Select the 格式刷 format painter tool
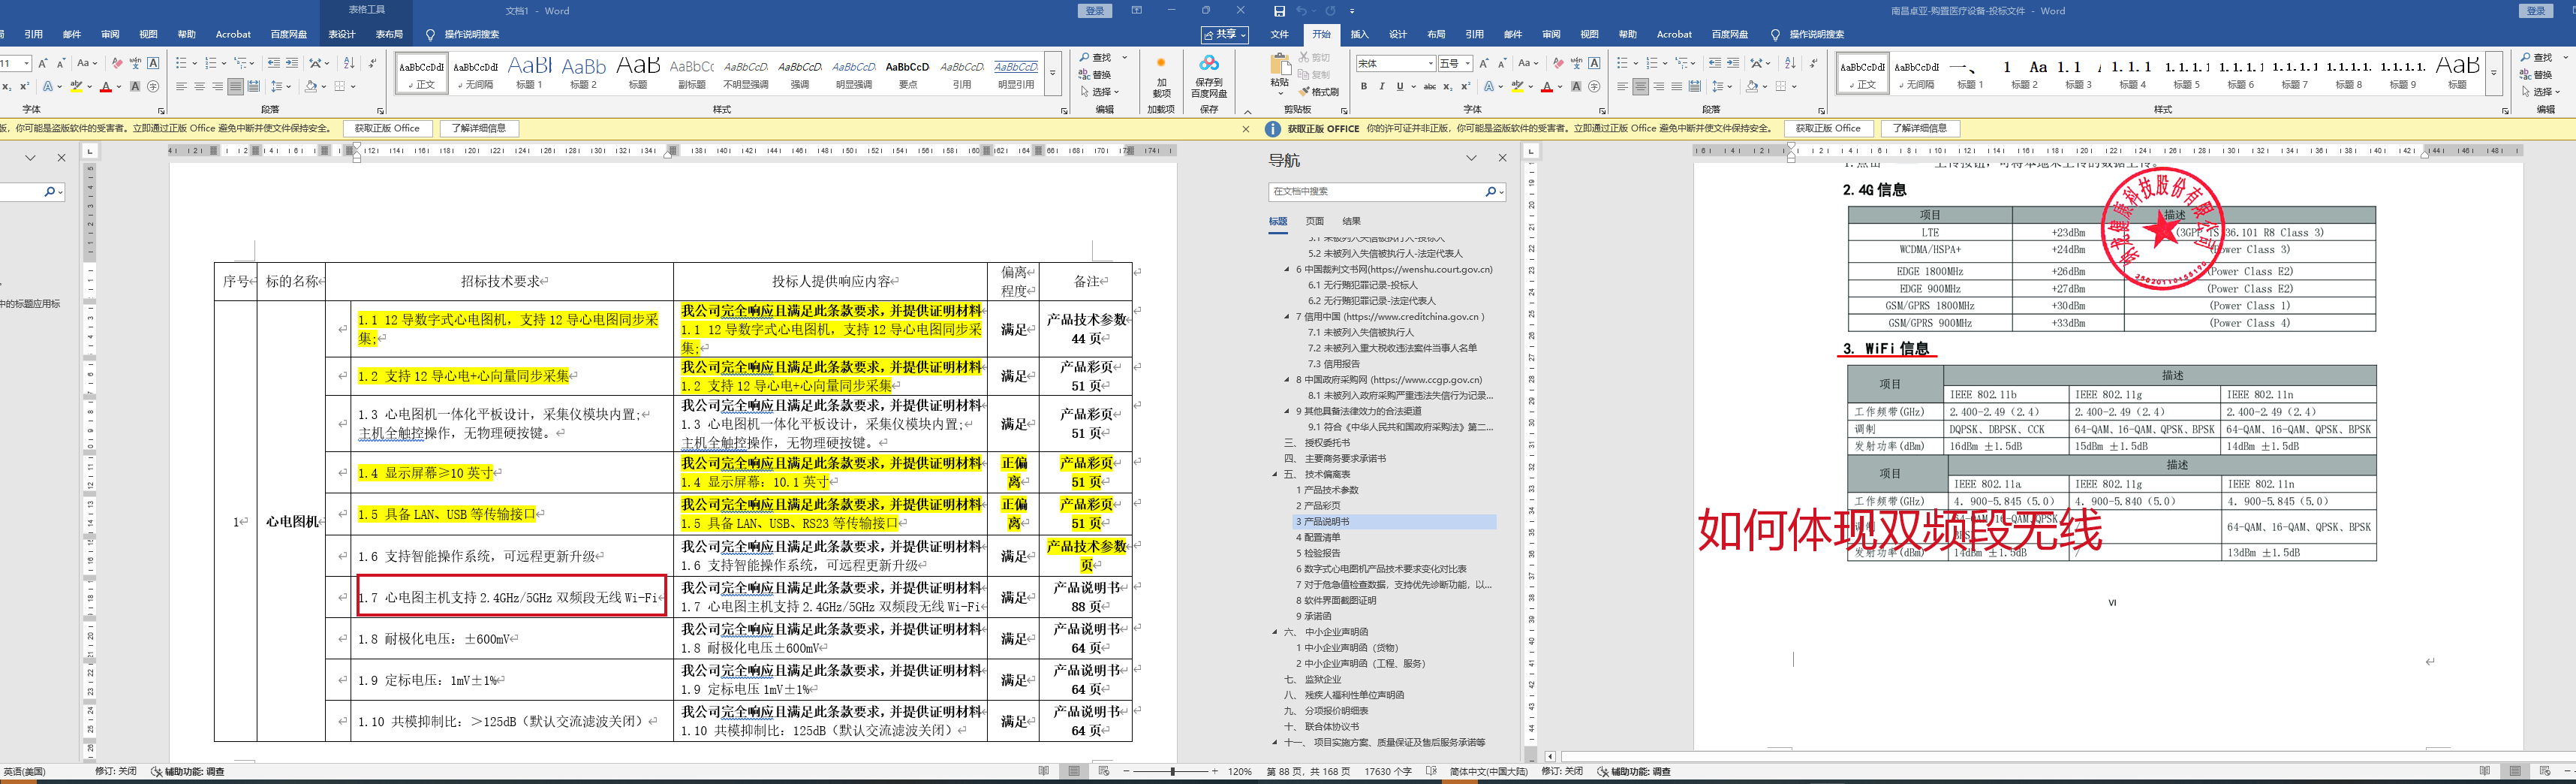Screen dimensions: 2576x784 tap(1319, 92)
